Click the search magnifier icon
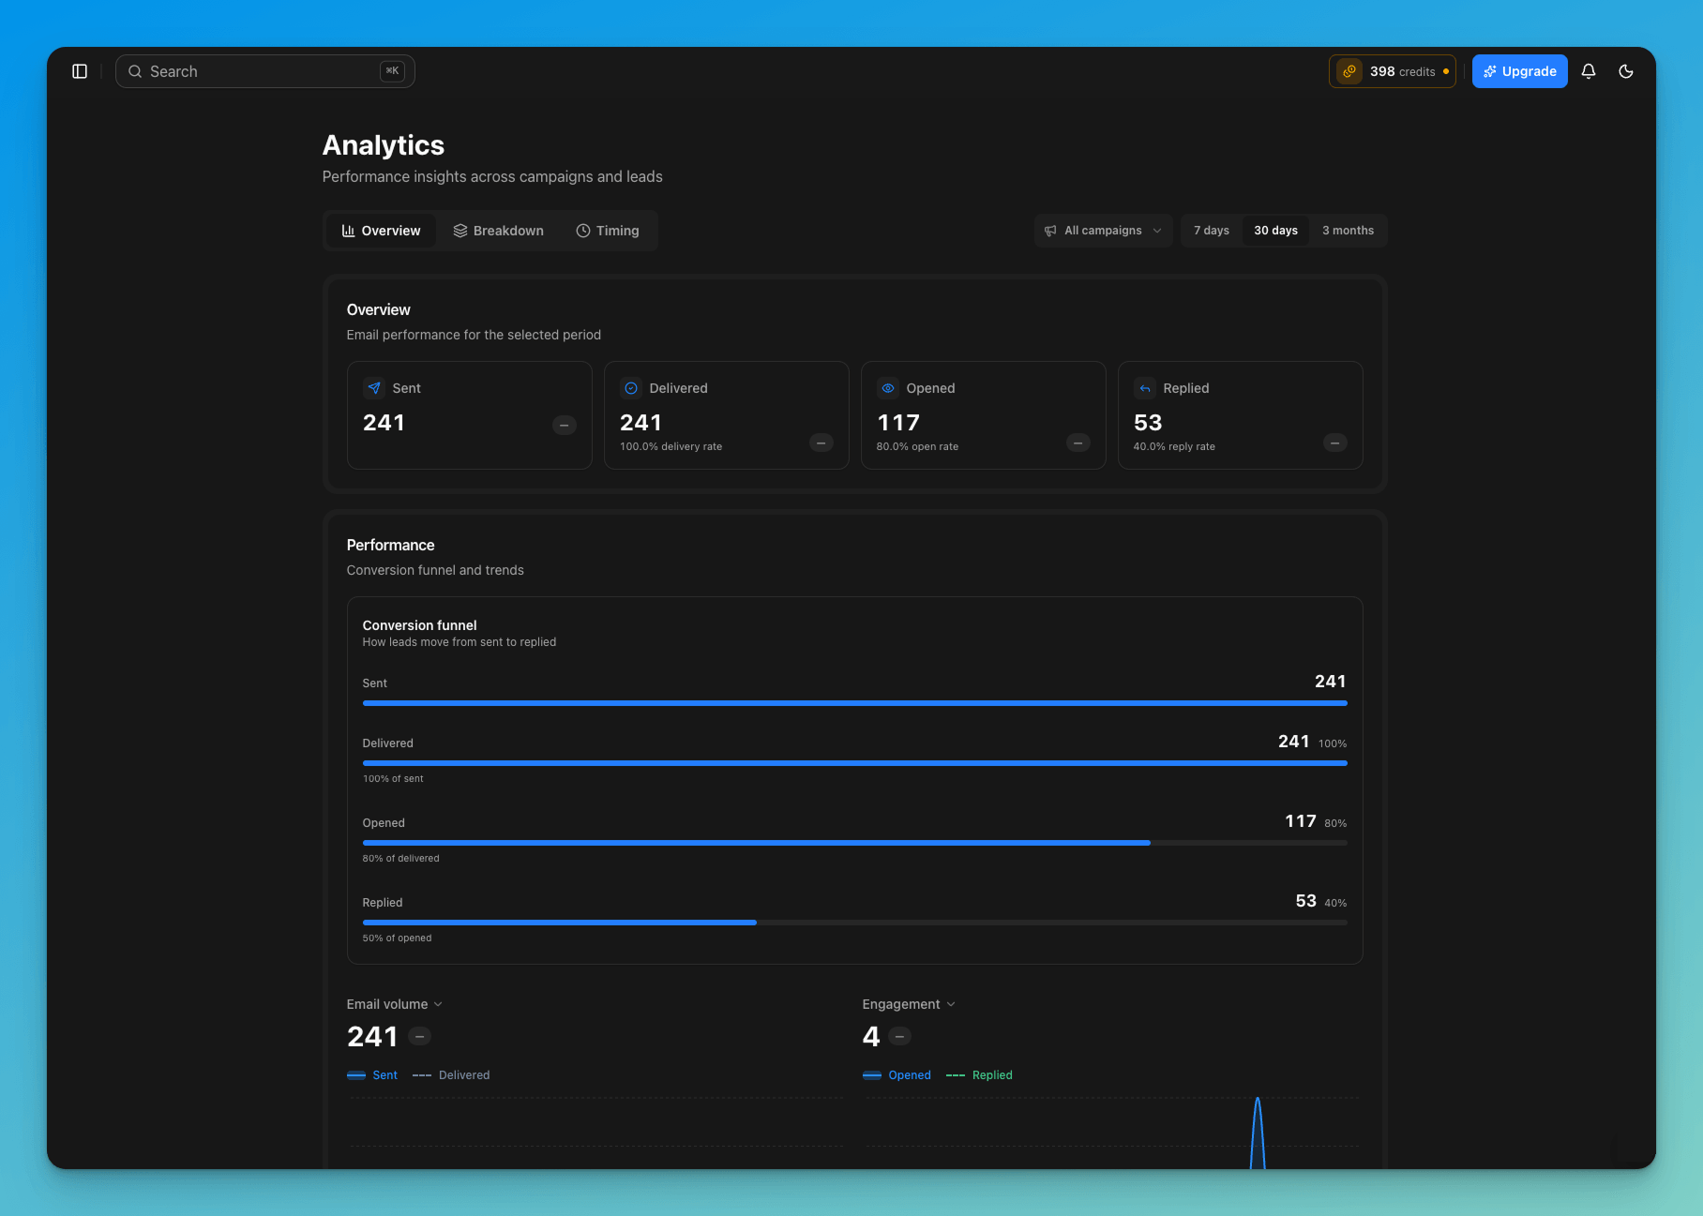Screen dimensions: 1703x1216 135,71
